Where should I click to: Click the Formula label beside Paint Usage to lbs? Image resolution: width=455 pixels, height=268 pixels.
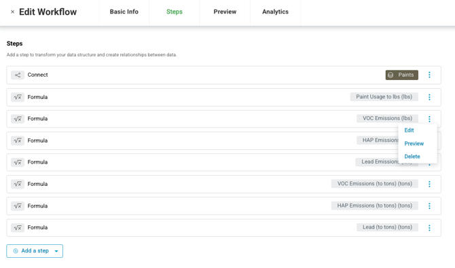37,97
